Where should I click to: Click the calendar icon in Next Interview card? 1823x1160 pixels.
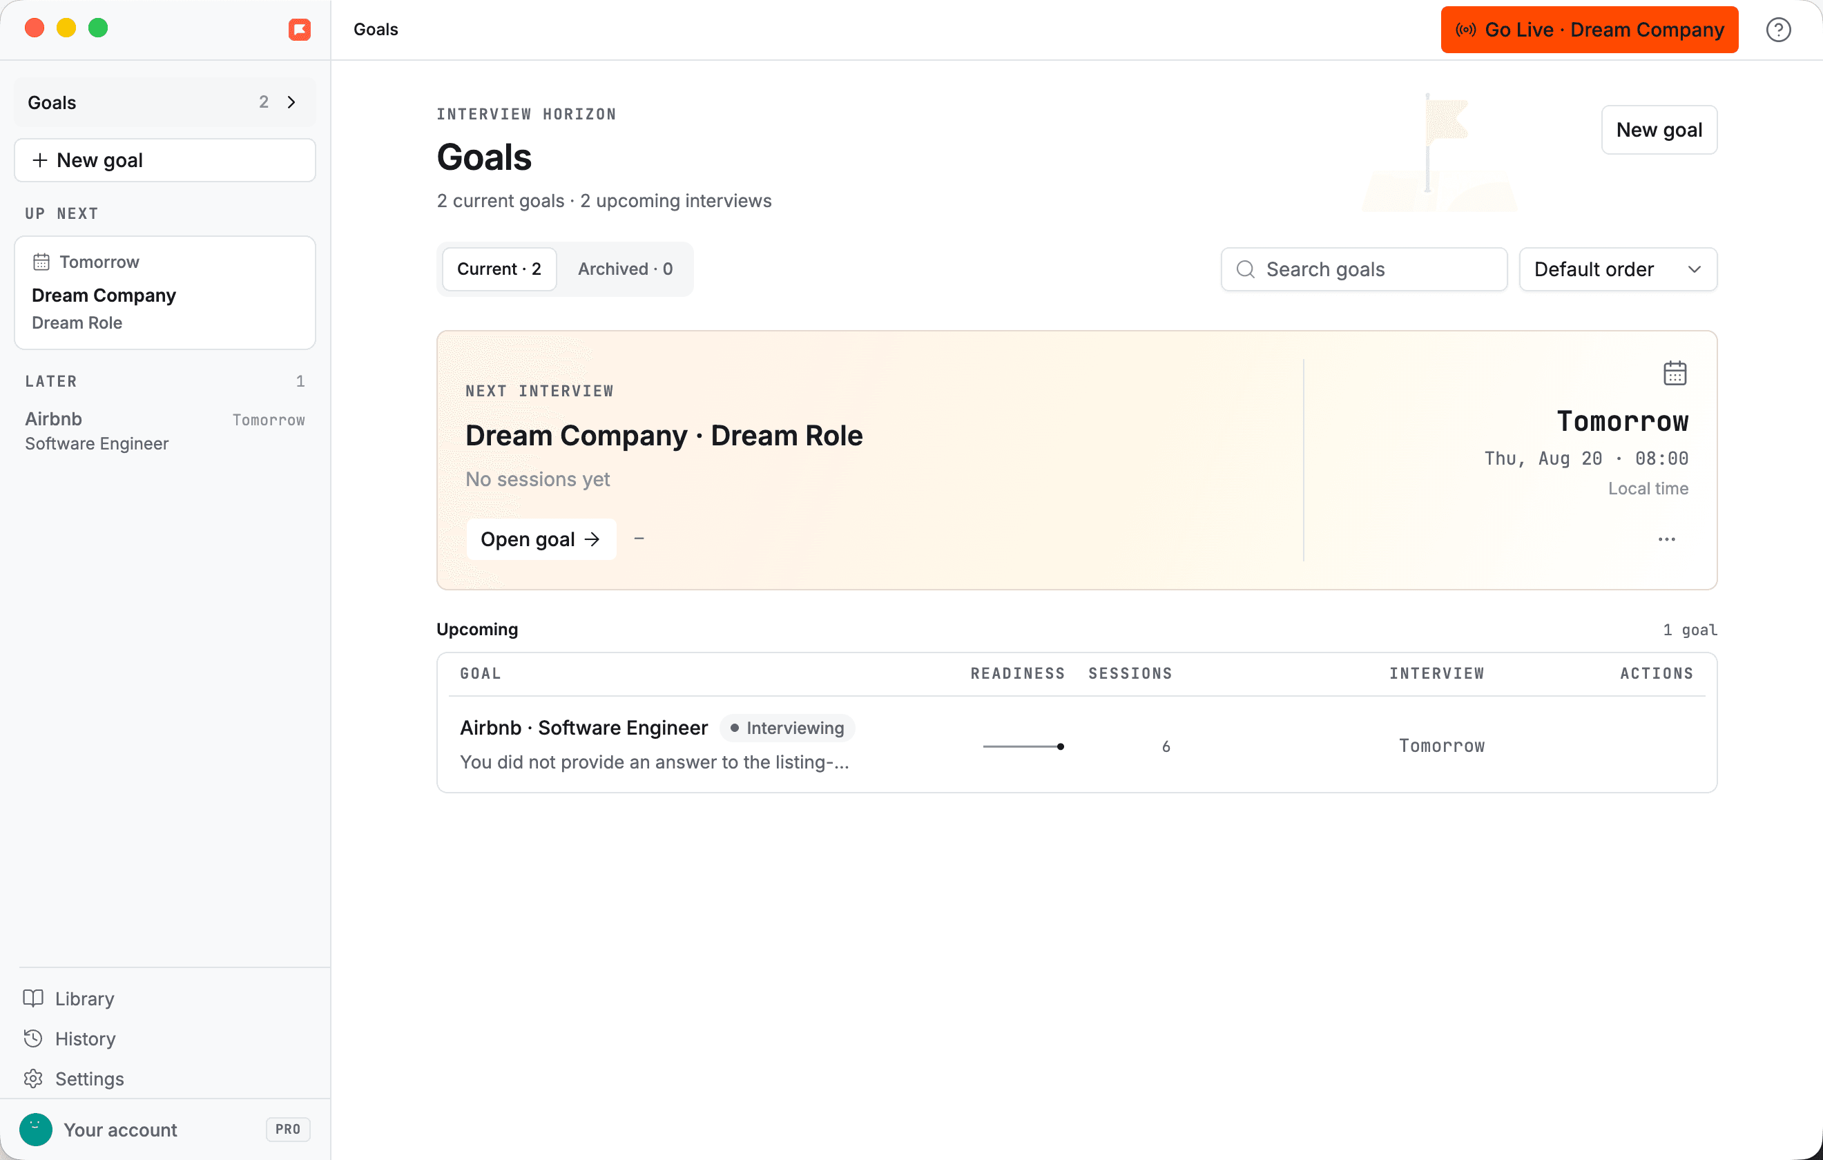(x=1675, y=374)
